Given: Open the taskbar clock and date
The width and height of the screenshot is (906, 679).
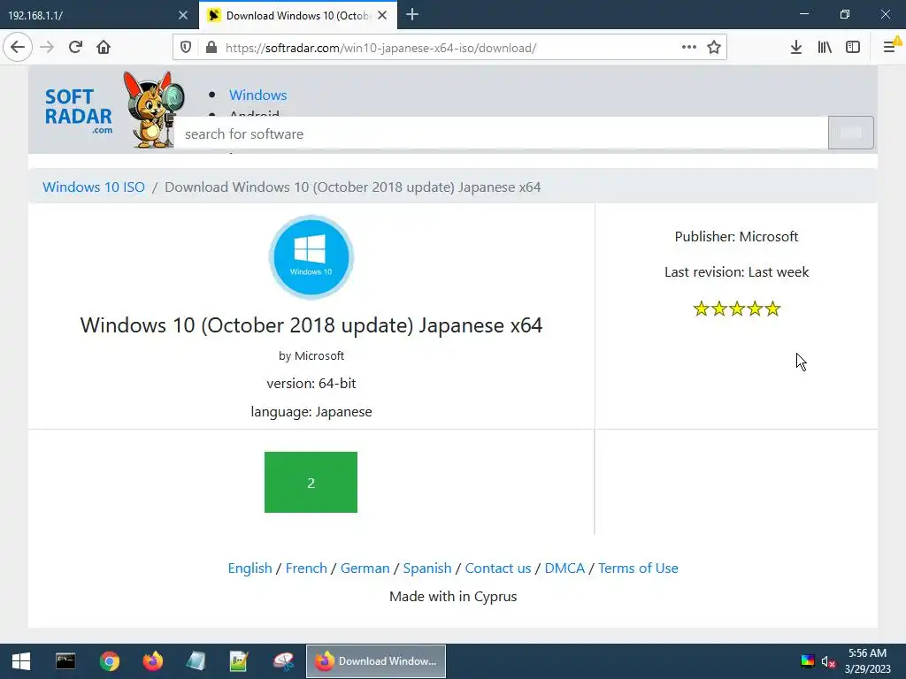Looking at the screenshot, I should point(867,661).
